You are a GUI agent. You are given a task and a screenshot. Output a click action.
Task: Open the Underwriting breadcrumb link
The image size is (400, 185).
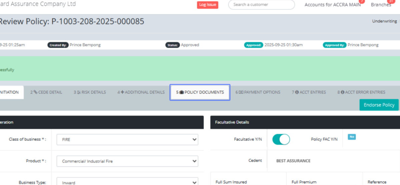click(384, 21)
